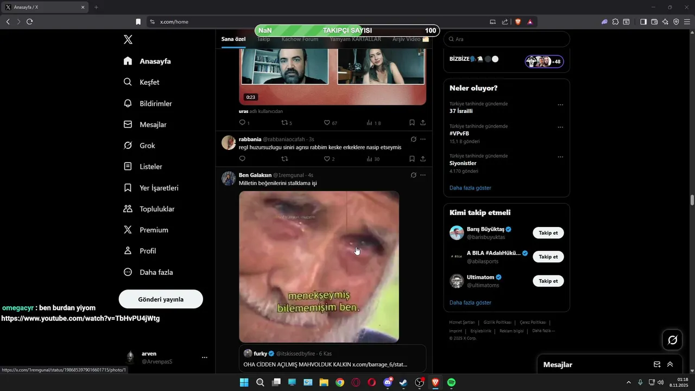Open the crying old man image
Screen dimensions: 695x391
[x=319, y=267]
